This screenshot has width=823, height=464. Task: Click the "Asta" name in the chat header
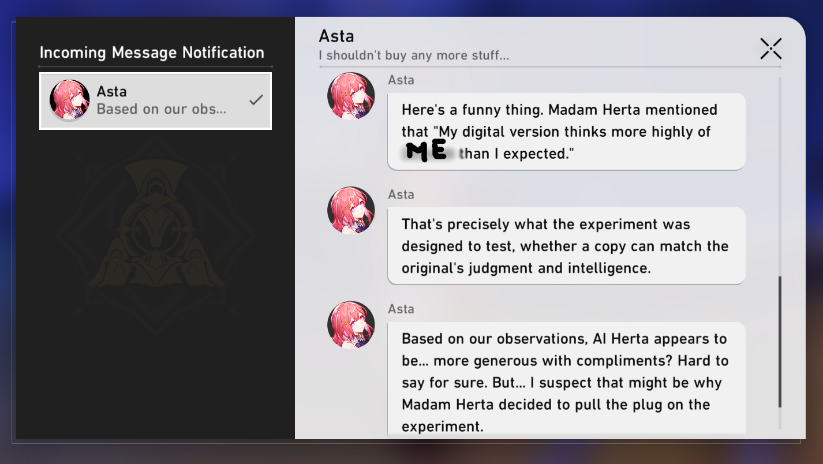[x=336, y=36]
